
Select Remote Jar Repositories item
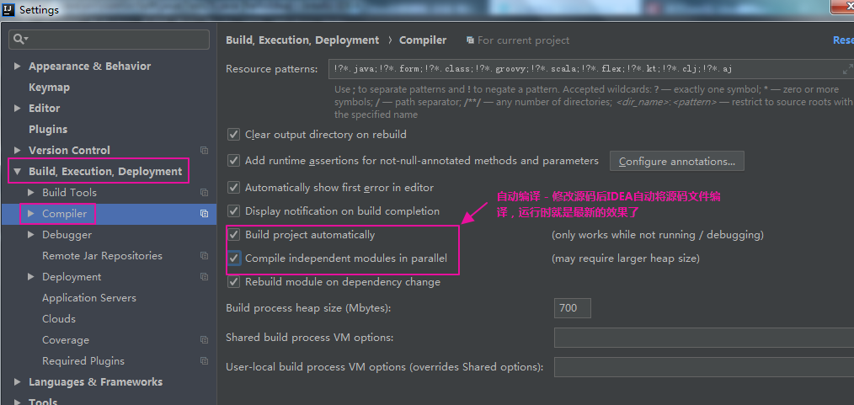coord(103,256)
